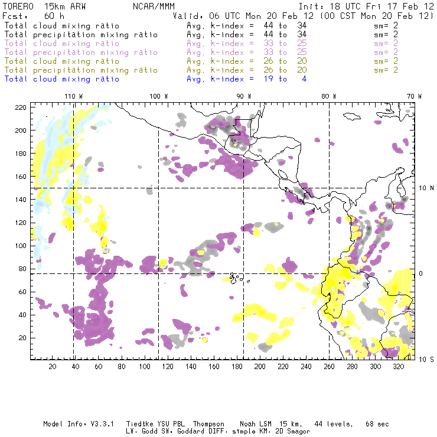Select the '10 S' latitude label

(x=426, y=360)
